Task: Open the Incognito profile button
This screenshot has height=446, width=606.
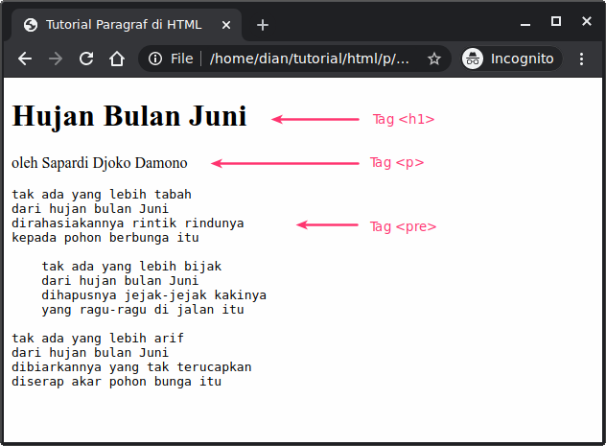Action: click(512, 59)
